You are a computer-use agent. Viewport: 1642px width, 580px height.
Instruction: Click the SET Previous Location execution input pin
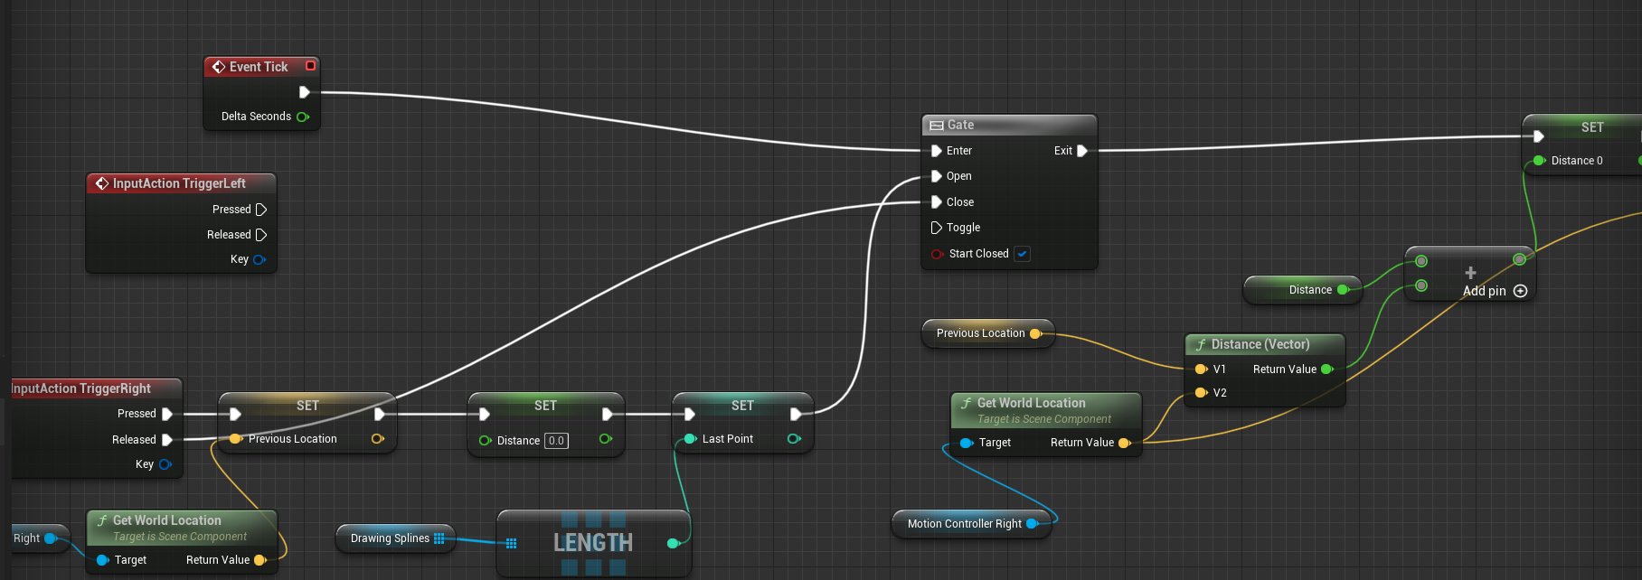click(x=236, y=415)
